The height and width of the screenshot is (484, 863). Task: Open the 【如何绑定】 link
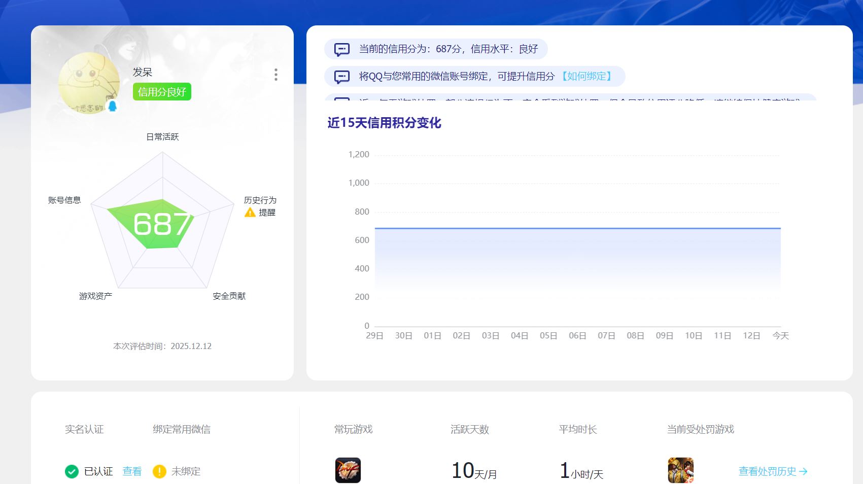pos(586,76)
